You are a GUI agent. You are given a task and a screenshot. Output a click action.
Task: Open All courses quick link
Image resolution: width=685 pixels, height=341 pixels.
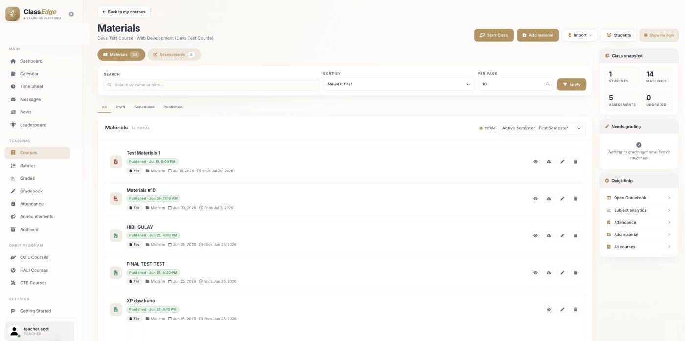639,247
